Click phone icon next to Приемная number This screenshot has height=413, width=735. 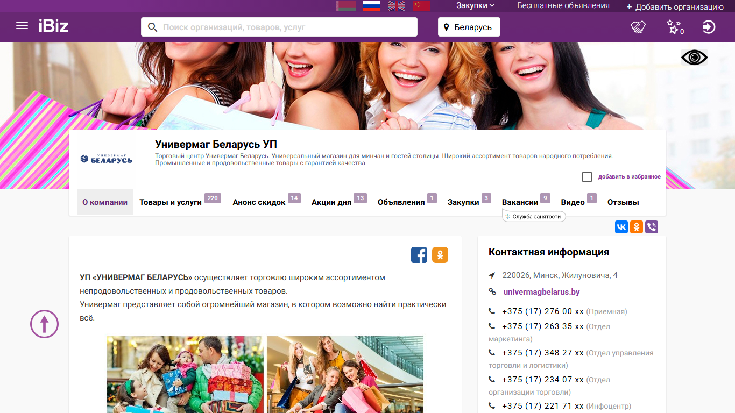[x=492, y=311]
